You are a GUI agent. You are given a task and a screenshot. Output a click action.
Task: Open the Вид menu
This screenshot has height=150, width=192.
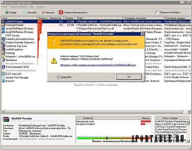pyautogui.click(x=31, y=7)
